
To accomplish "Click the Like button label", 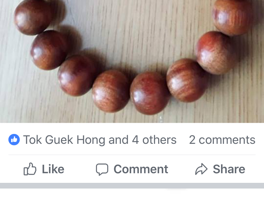I will tap(53, 169).
